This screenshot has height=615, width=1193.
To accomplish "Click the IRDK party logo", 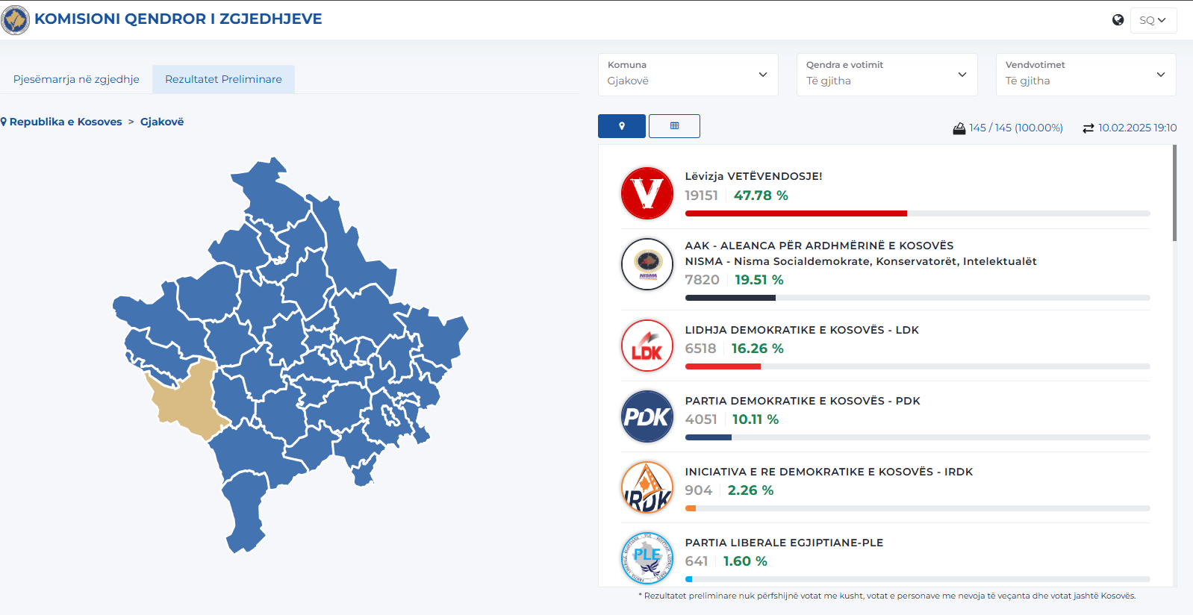I will point(647,487).
